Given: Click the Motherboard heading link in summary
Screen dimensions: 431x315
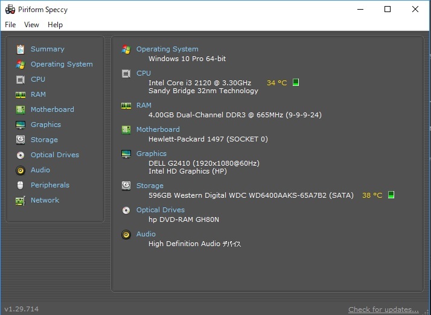Looking at the screenshot, I should [158, 129].
